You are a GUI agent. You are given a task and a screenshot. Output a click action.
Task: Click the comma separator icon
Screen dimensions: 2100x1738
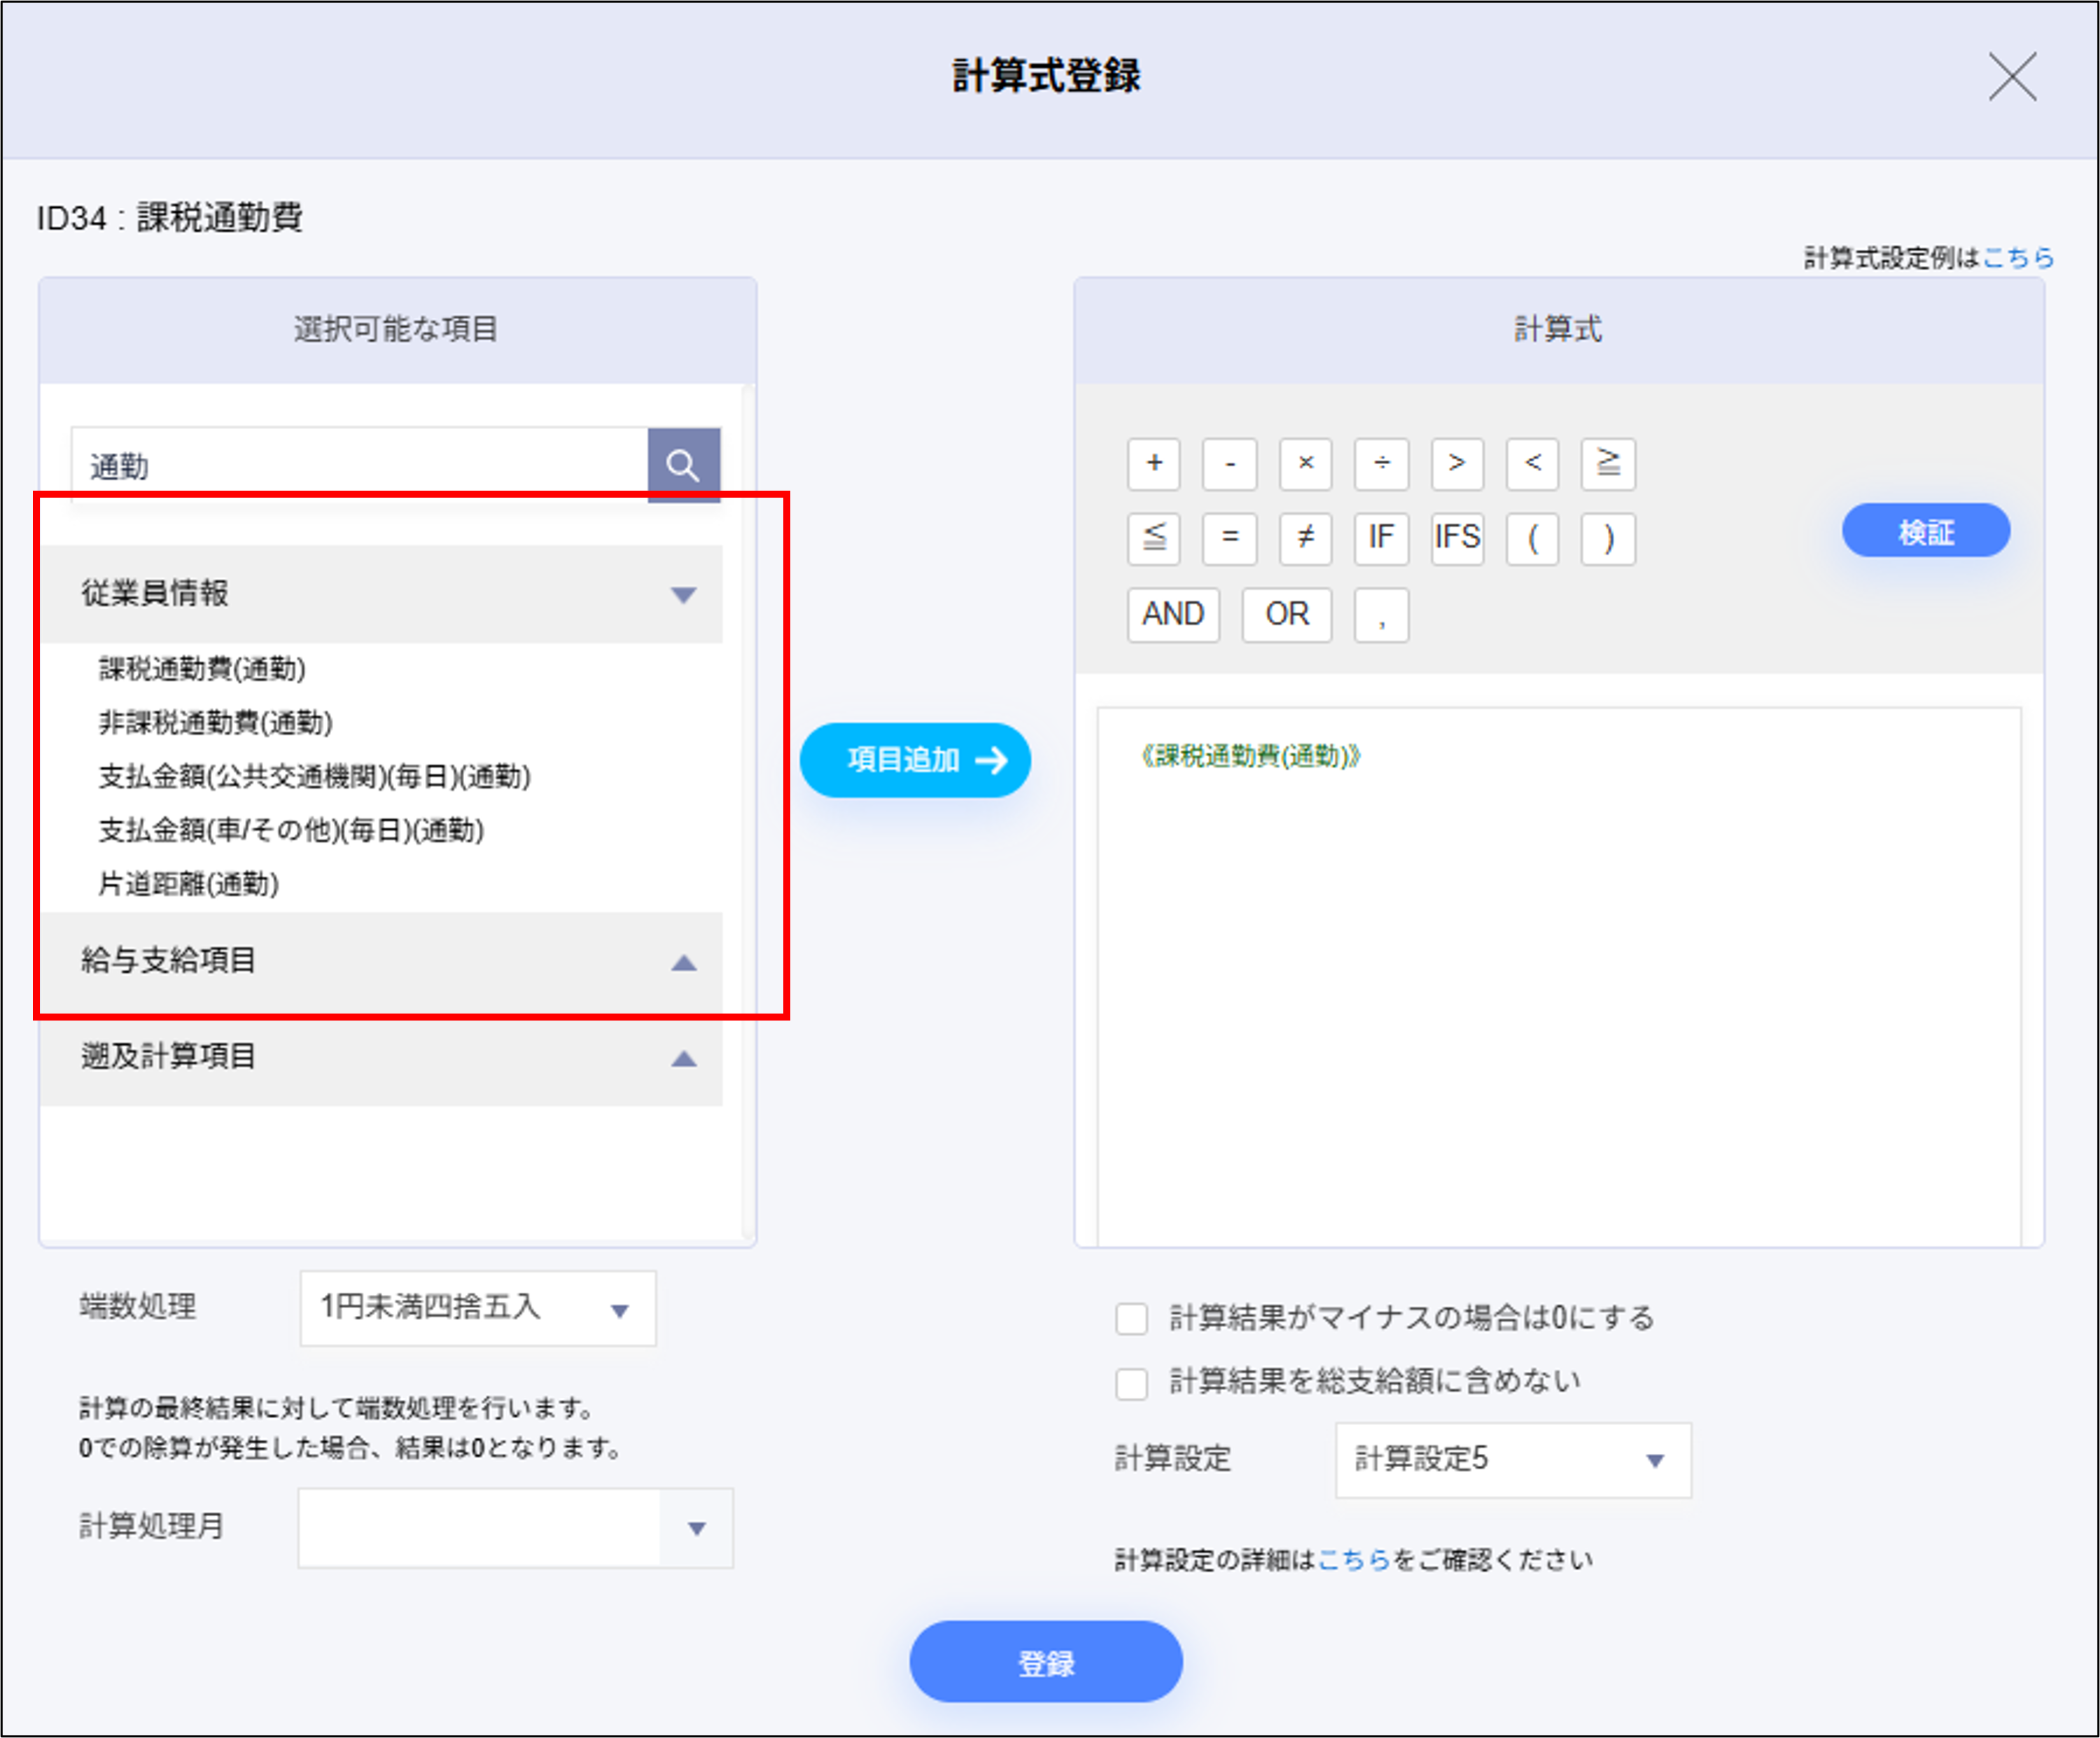tap(1381, 615)
